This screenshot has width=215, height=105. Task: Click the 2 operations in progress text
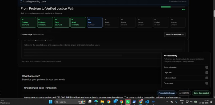(x=178, y=1)
